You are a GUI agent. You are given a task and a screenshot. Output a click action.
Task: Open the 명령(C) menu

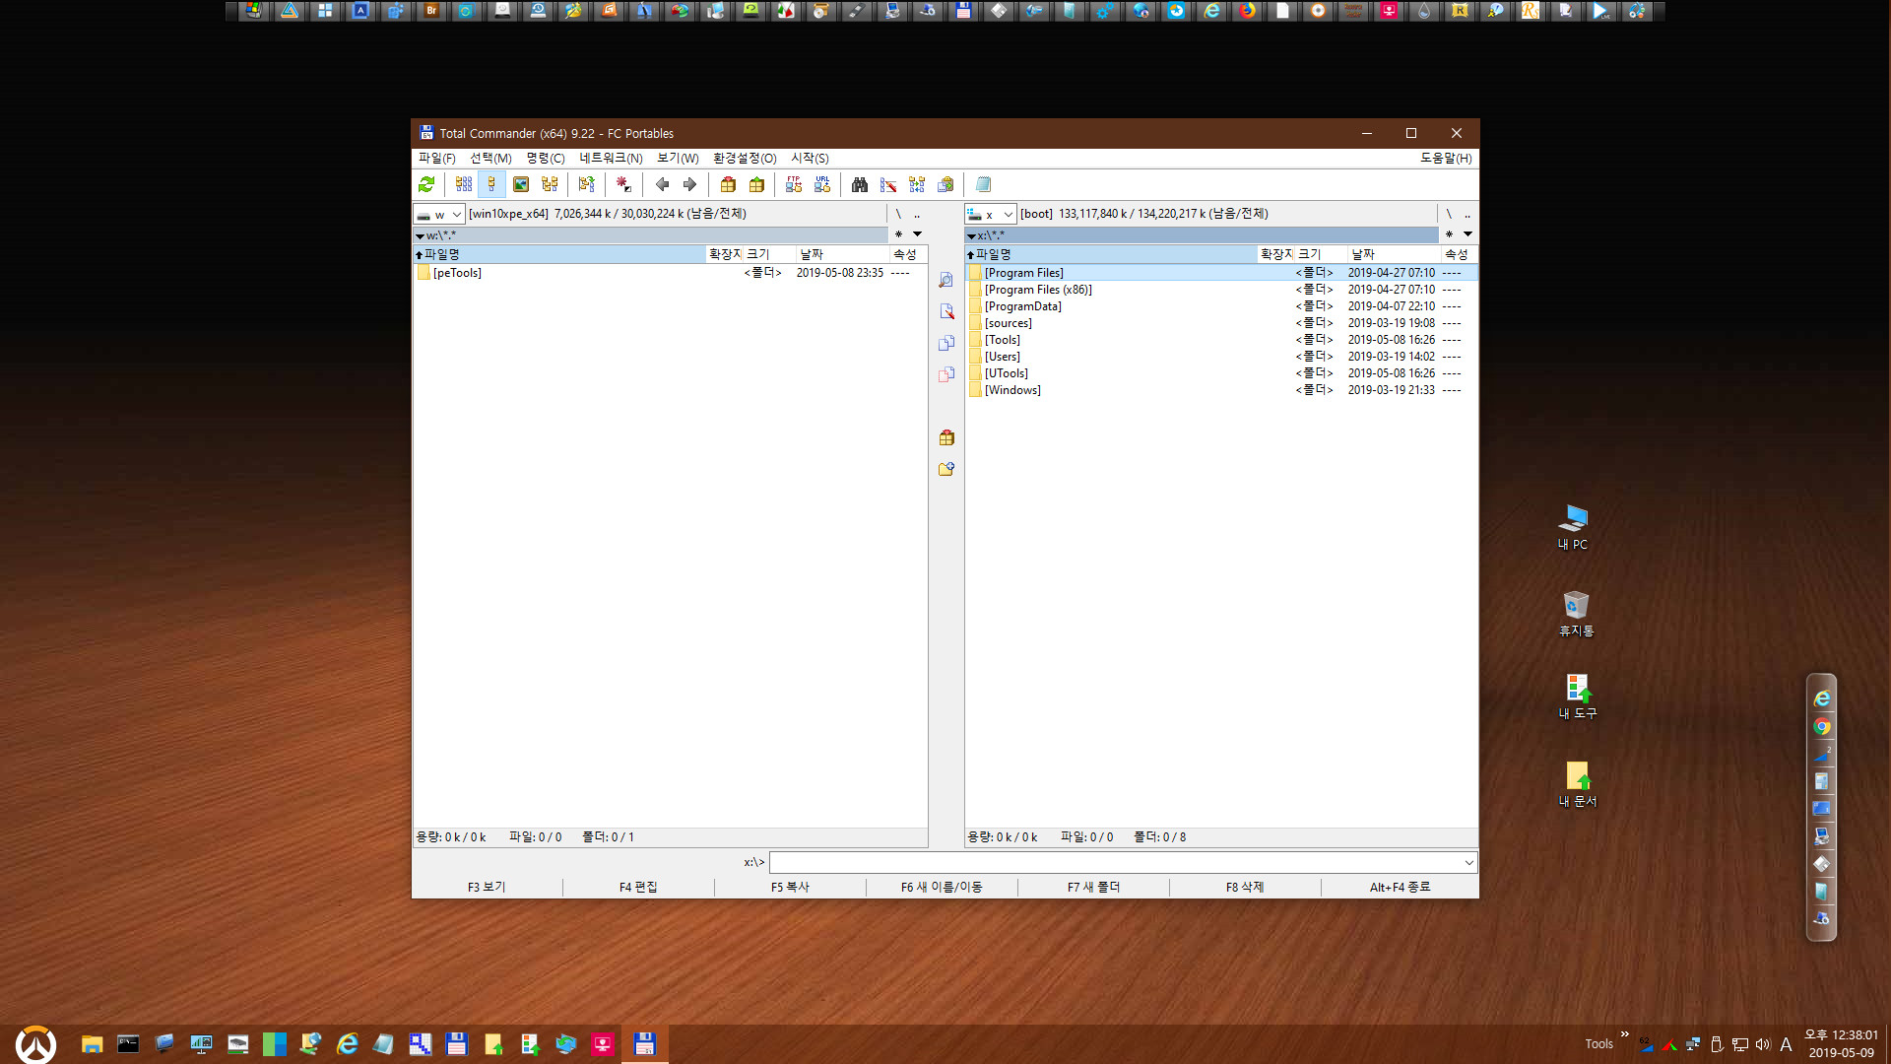[546, 158]
